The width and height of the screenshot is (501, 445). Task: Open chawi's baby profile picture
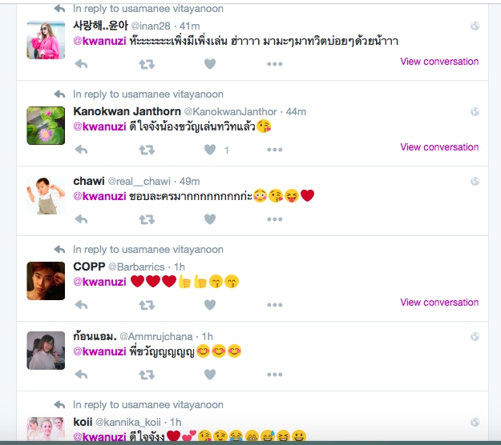46,195
